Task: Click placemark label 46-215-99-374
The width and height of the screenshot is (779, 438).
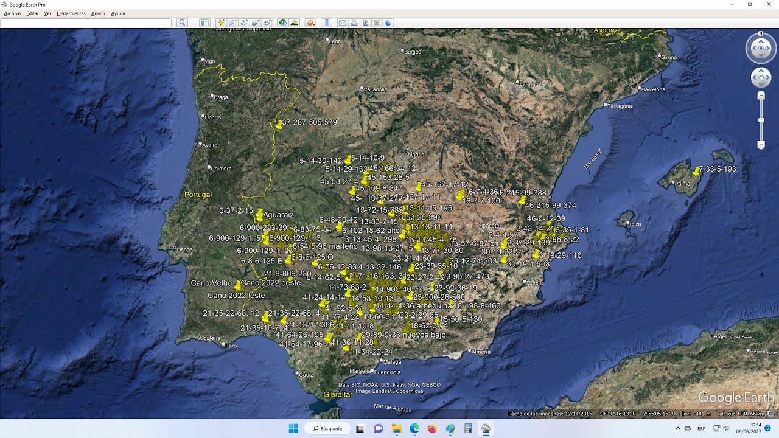Action: [x=550, y=205]
